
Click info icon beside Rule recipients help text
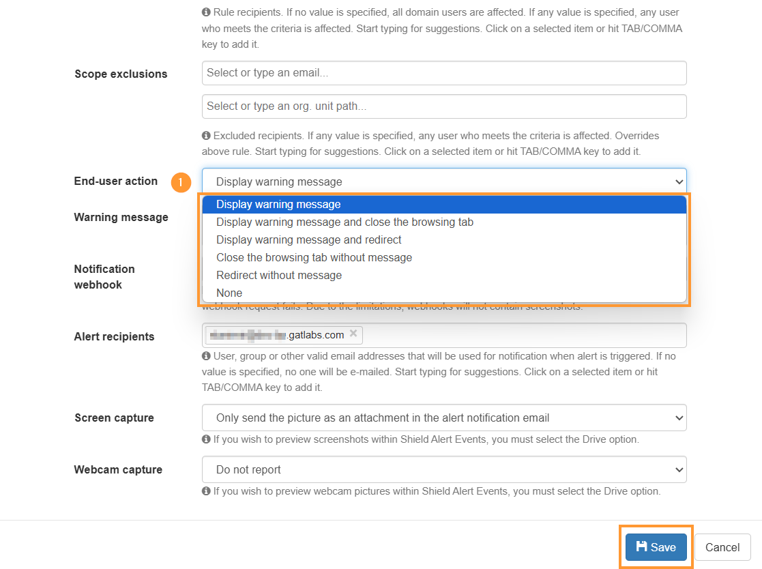click(206, 12)
